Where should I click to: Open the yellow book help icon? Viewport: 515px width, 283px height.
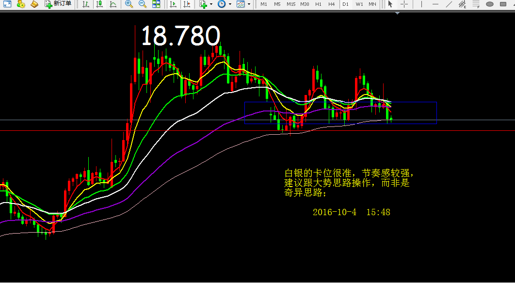coord(34,4)
